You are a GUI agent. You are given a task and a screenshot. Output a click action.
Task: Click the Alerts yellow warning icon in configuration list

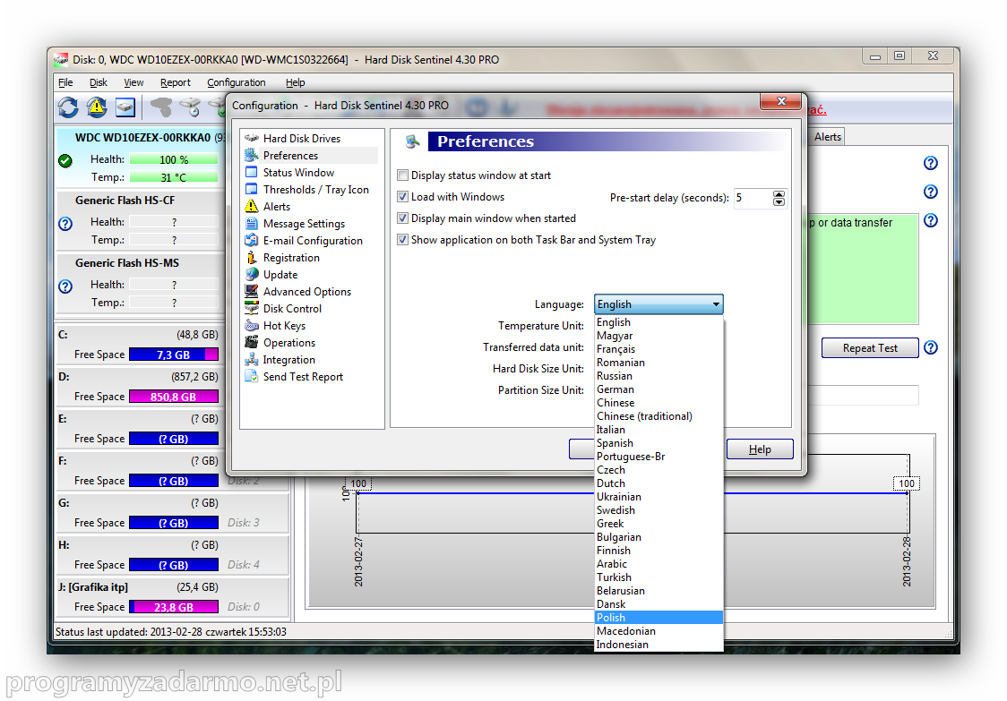point(252,206)
